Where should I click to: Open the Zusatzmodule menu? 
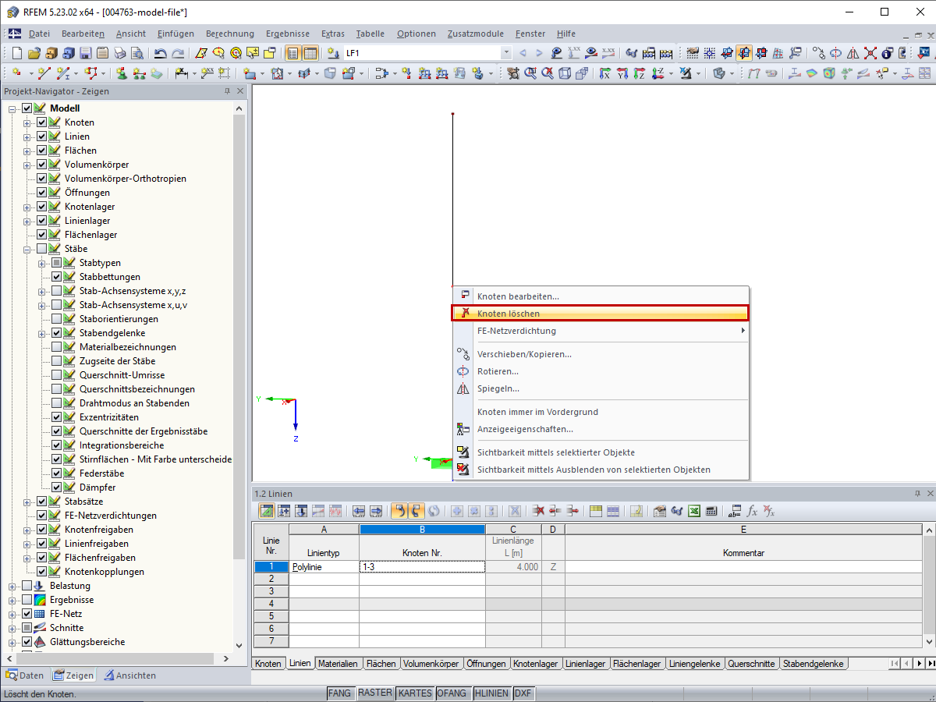(475, 34)
